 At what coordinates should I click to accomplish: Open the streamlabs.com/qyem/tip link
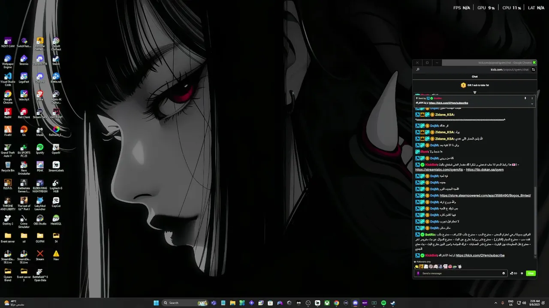click(439, 169)
